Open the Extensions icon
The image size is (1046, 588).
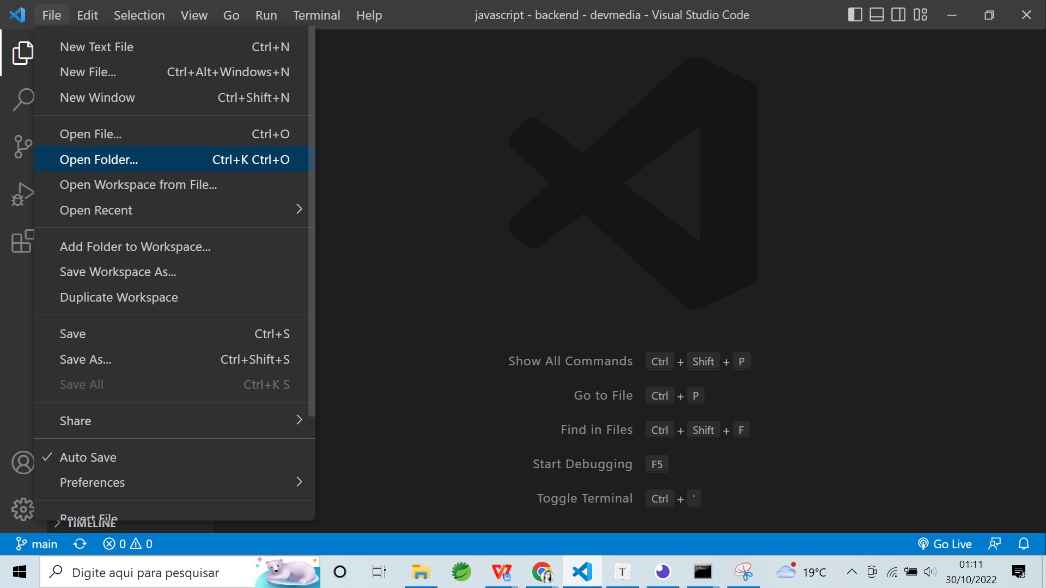[22, 241]
